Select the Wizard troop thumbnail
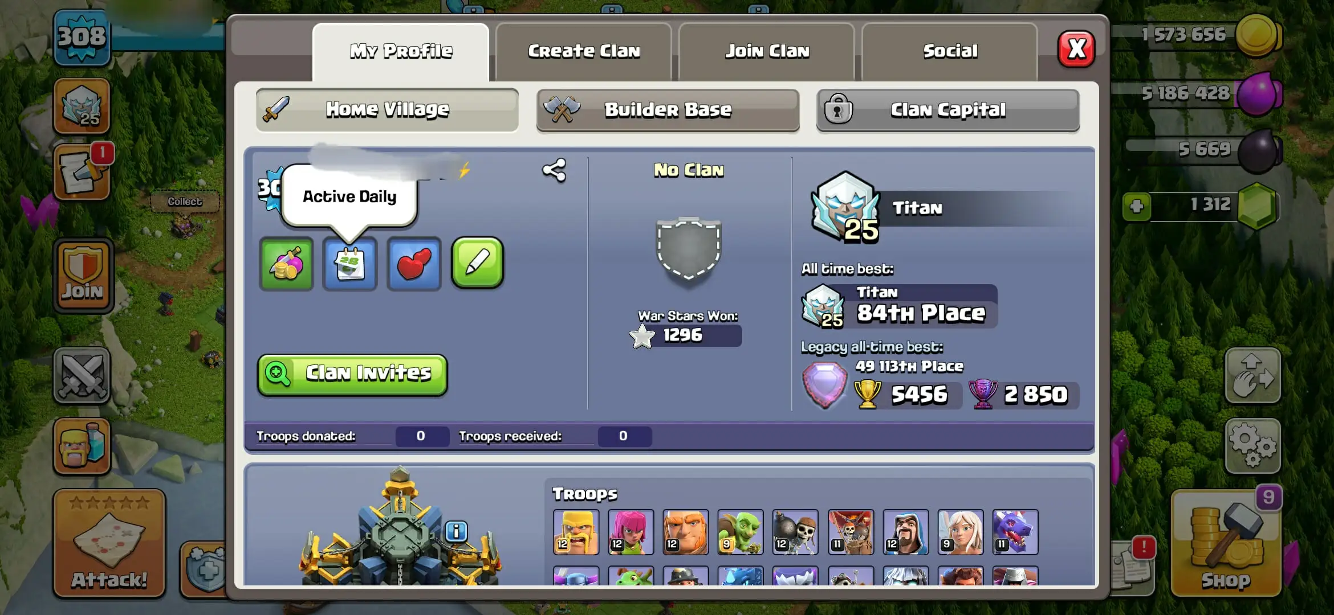Viewport: 1334px width, 615px height. coord(905,532)
